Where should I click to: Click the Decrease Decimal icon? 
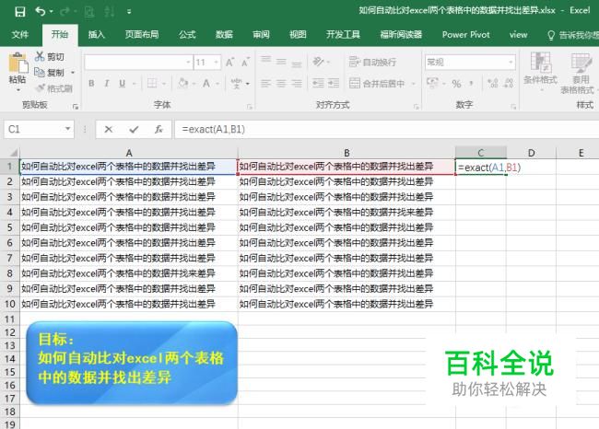pos(509,83)
